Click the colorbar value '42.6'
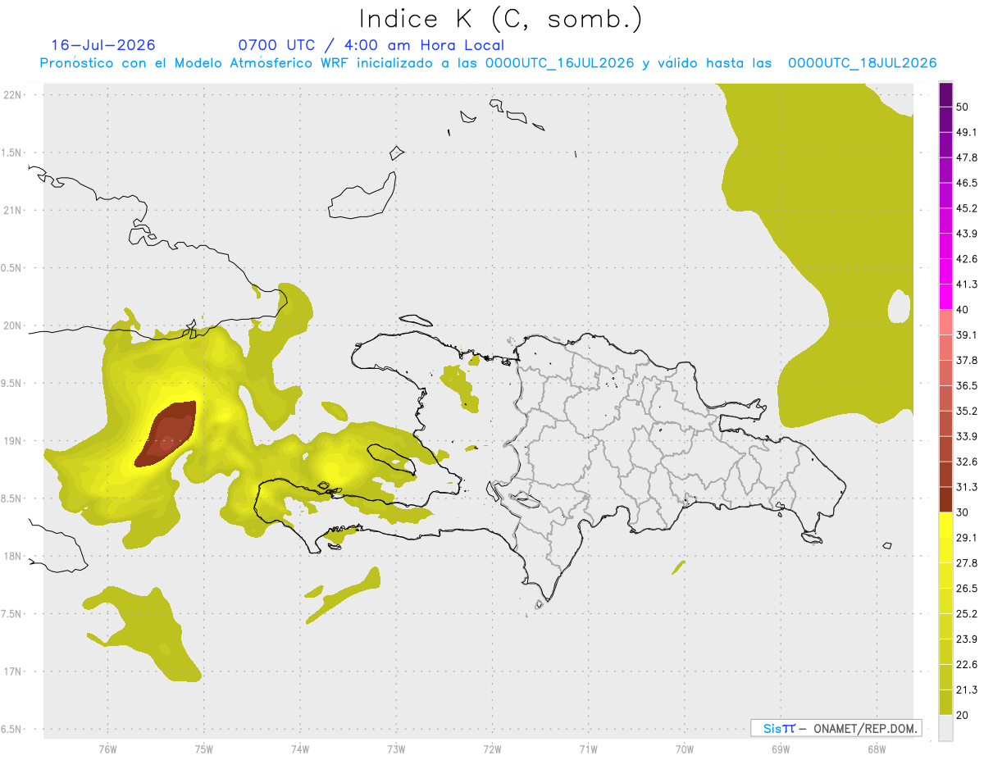Viewport: 984px width, 760px height. [x=967, y=259]
